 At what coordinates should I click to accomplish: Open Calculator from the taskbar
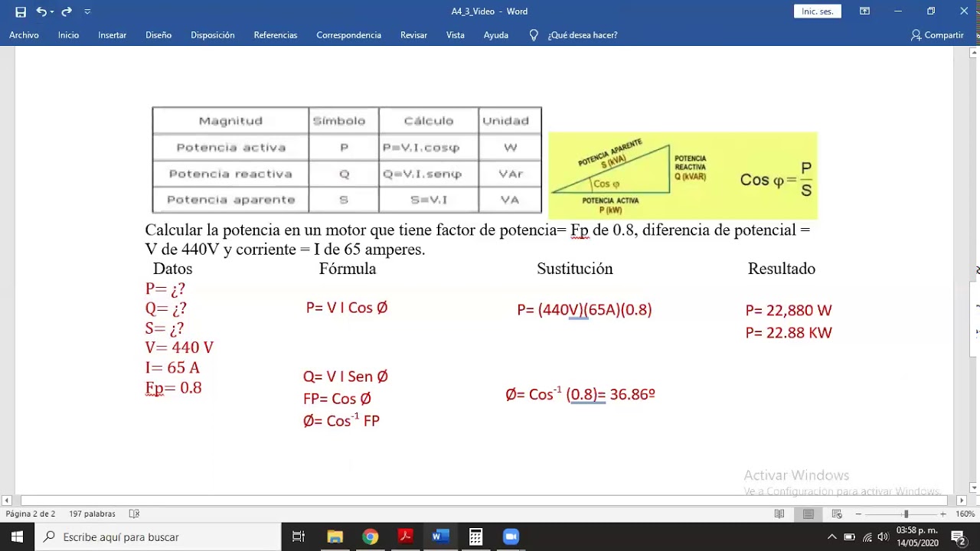475,537
